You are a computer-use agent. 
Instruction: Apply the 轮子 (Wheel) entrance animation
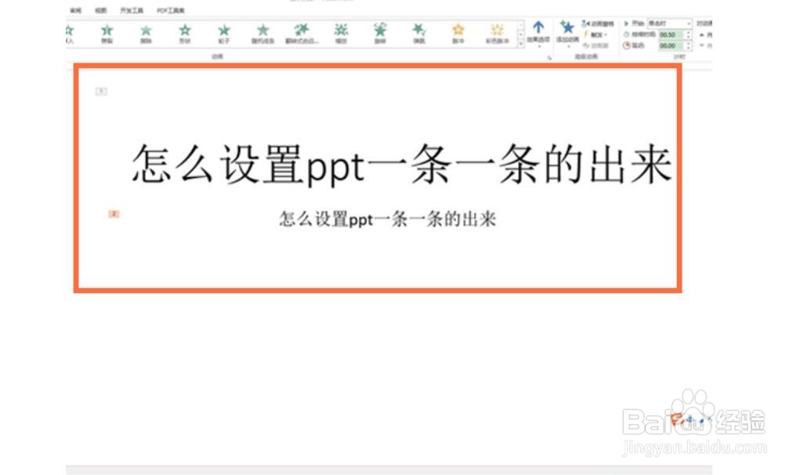[x=223, y=34]
